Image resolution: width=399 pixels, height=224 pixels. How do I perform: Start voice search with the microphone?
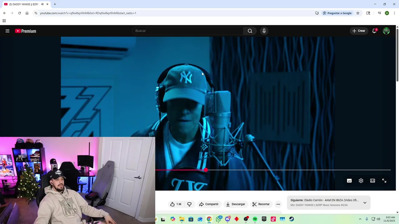tap(264, 31)
